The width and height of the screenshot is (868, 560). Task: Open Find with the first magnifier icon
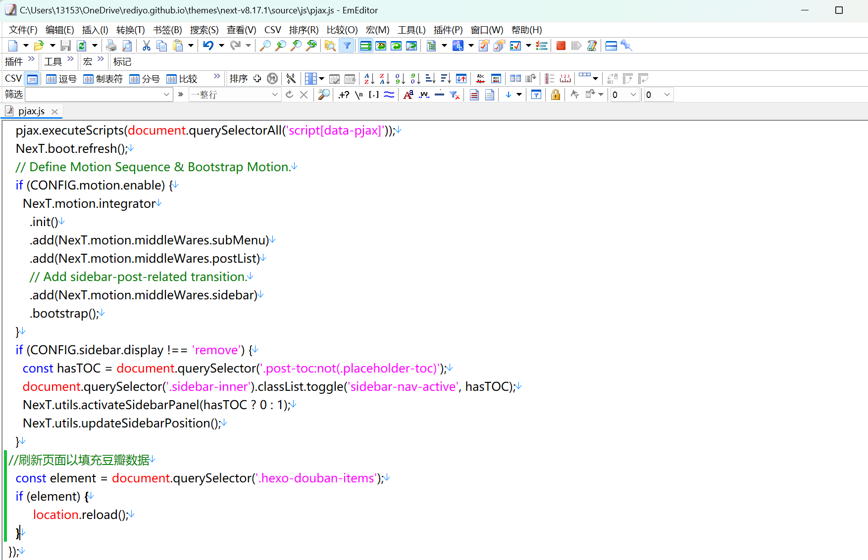coord(265,46)
